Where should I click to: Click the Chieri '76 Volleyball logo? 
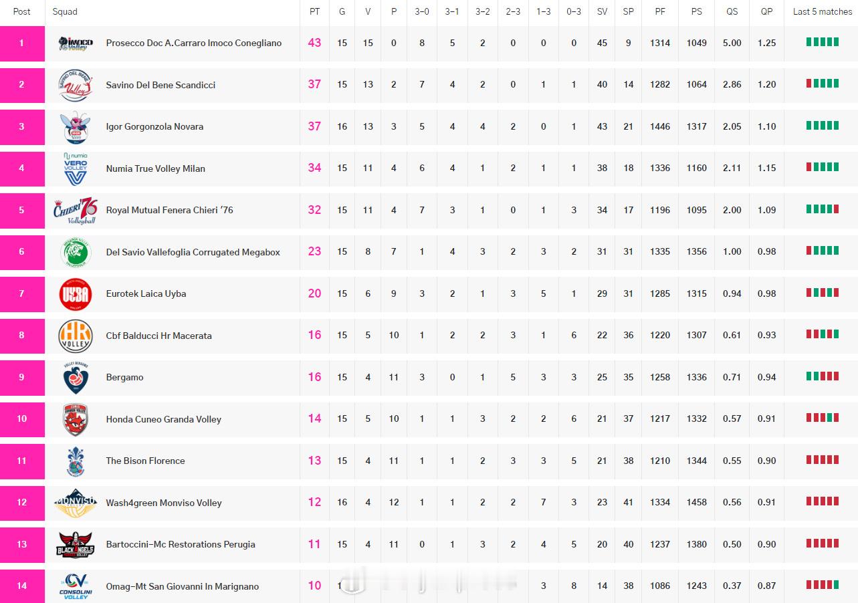point(76,211)
